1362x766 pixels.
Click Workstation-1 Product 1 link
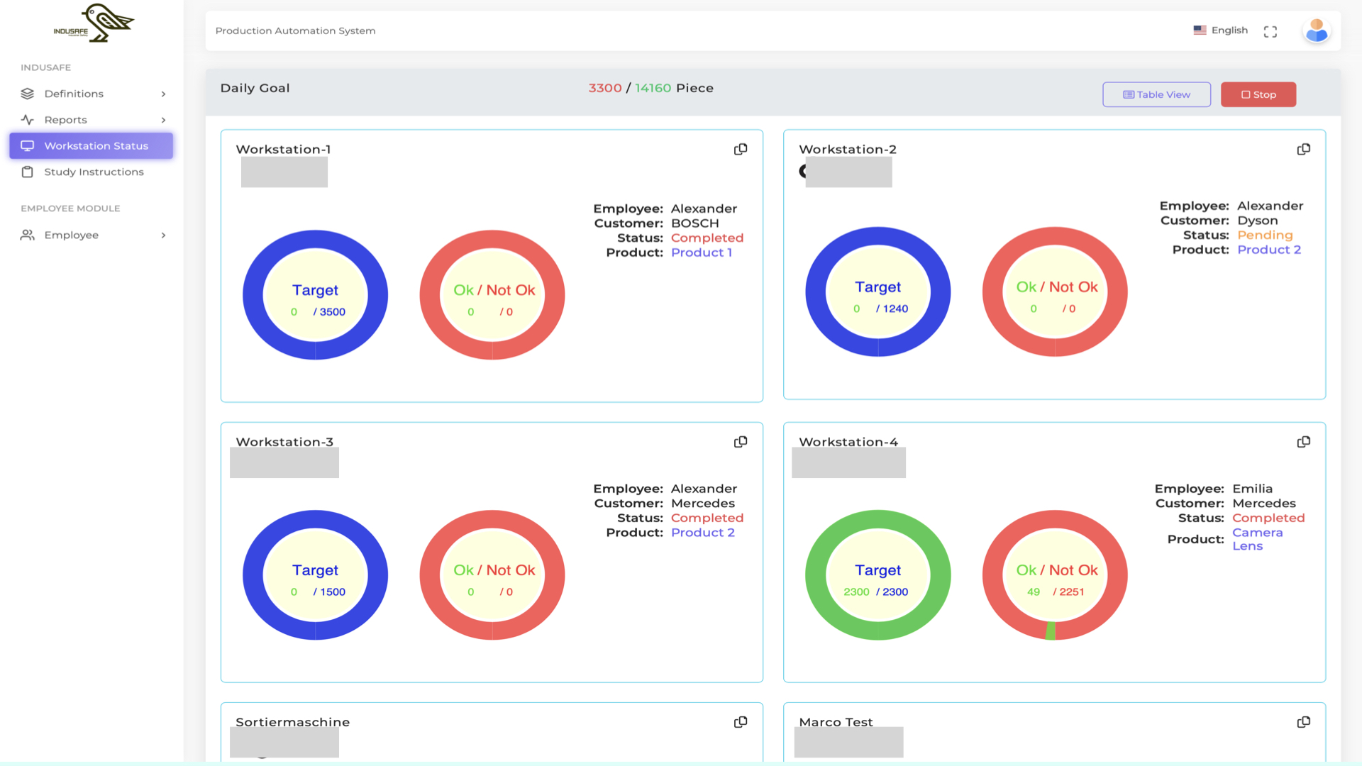701,252
